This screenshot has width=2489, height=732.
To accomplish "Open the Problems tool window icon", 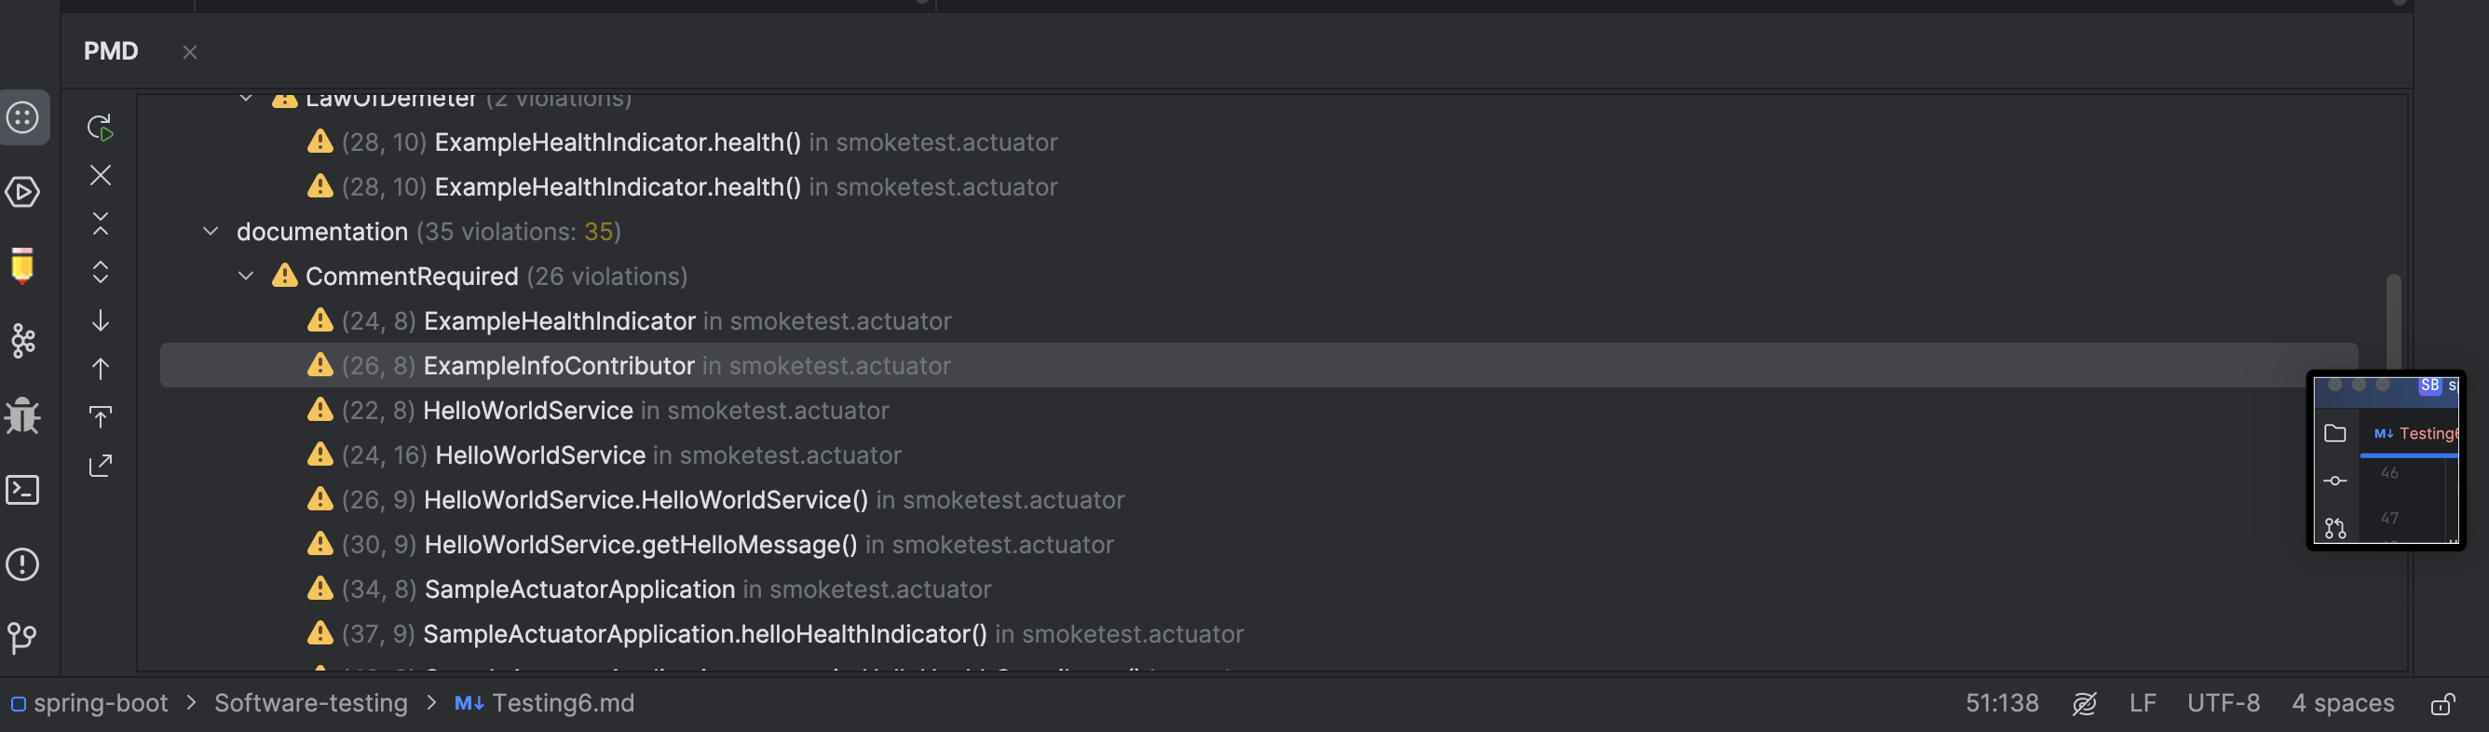I will click(x=23, y=564).
